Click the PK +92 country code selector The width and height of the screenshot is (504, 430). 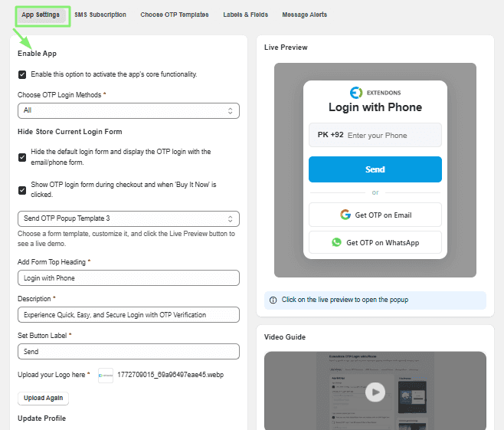tap(330, 135)
